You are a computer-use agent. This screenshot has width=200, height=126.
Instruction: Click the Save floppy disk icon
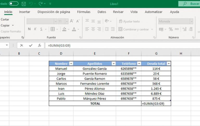(24, 4)
